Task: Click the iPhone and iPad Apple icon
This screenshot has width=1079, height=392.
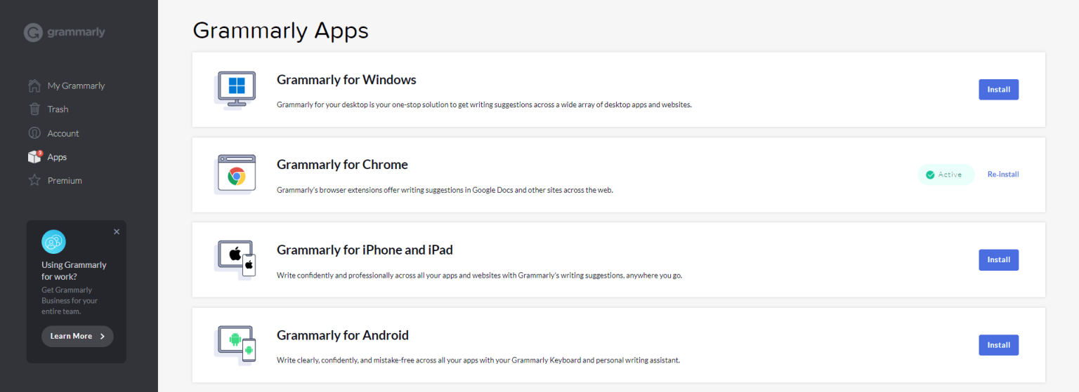Action: click(235, 259)
